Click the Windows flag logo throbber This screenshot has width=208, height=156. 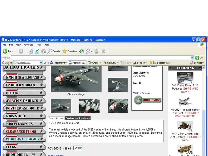[202, 45]
